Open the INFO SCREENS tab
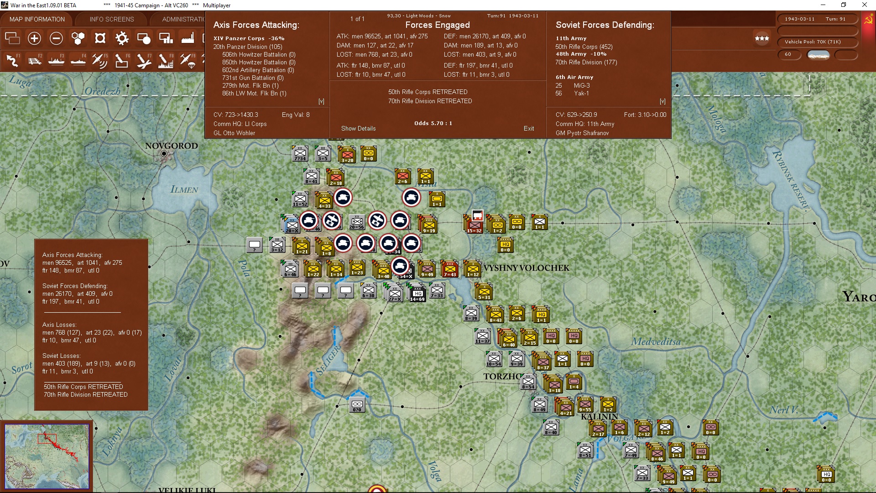The width and height of the screenshot is (876, 493). point(112,19)
